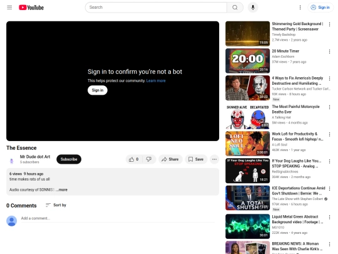338x254 pixels.
Task: Click the YouTube logo
Action: (31, 8)
